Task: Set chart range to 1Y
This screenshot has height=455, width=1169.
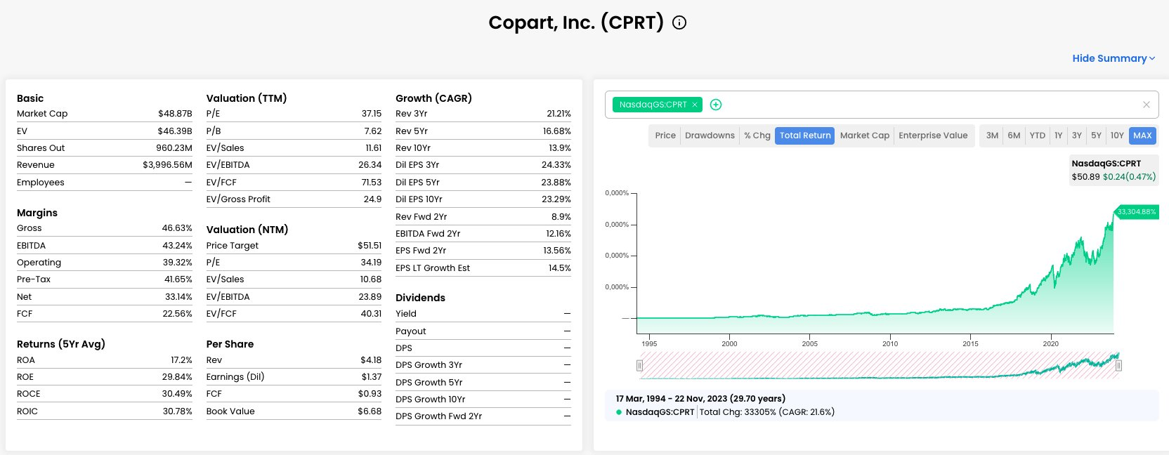Action: (x=1058, y=136)
